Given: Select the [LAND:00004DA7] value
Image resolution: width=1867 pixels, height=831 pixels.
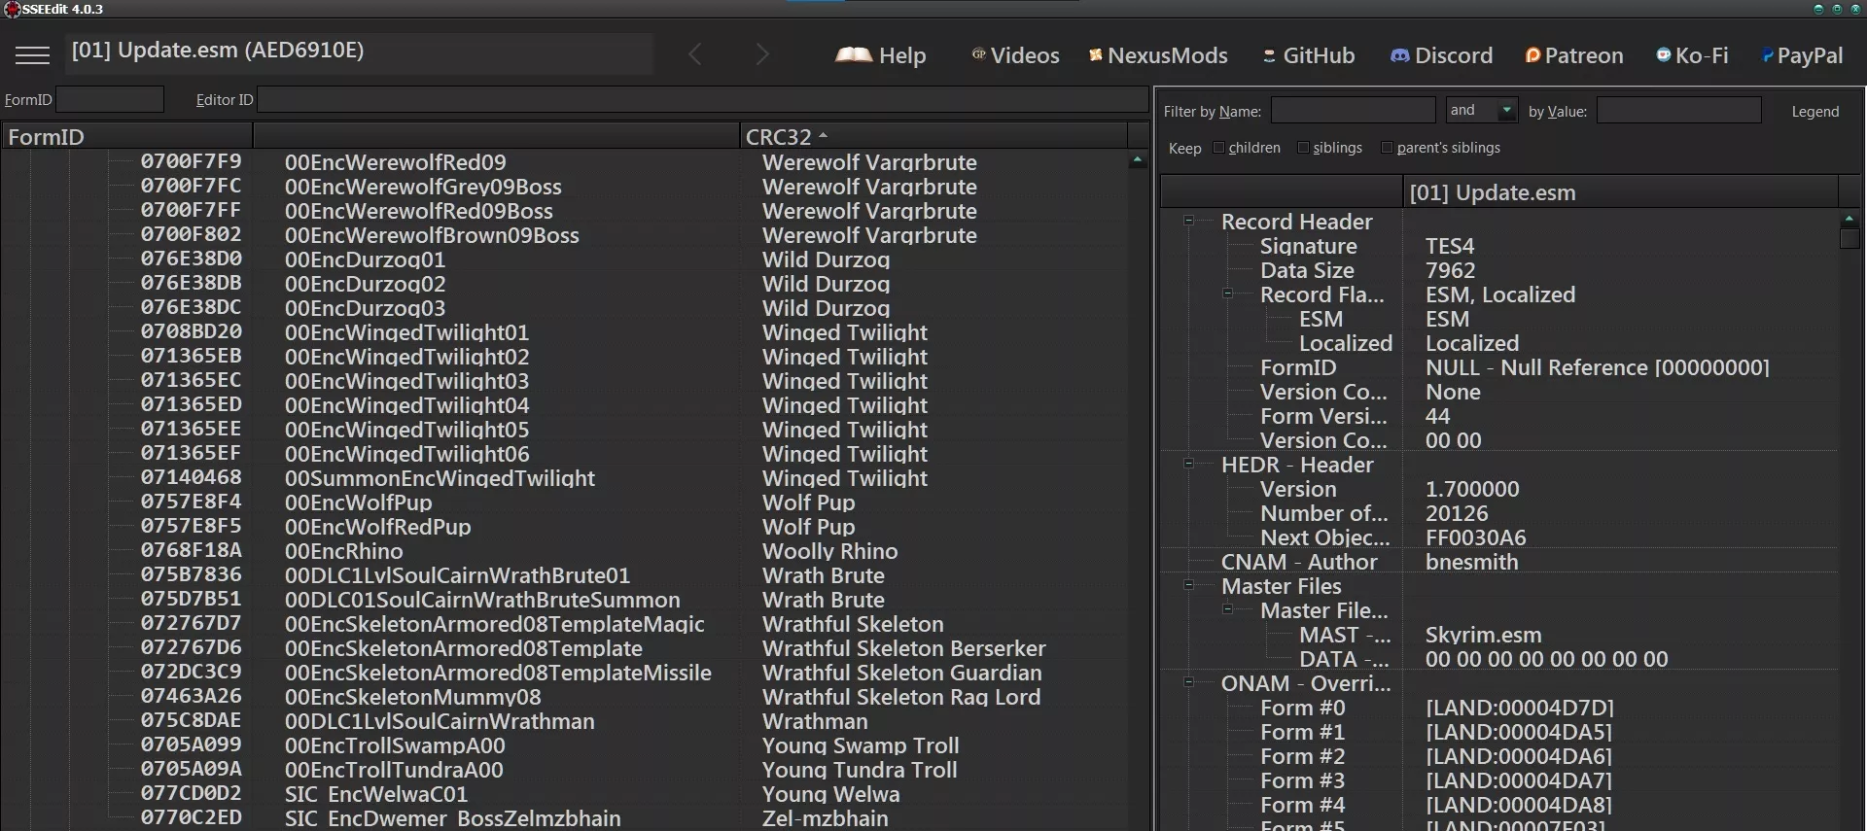Looking at the screenshot, I should (1519, 780).
